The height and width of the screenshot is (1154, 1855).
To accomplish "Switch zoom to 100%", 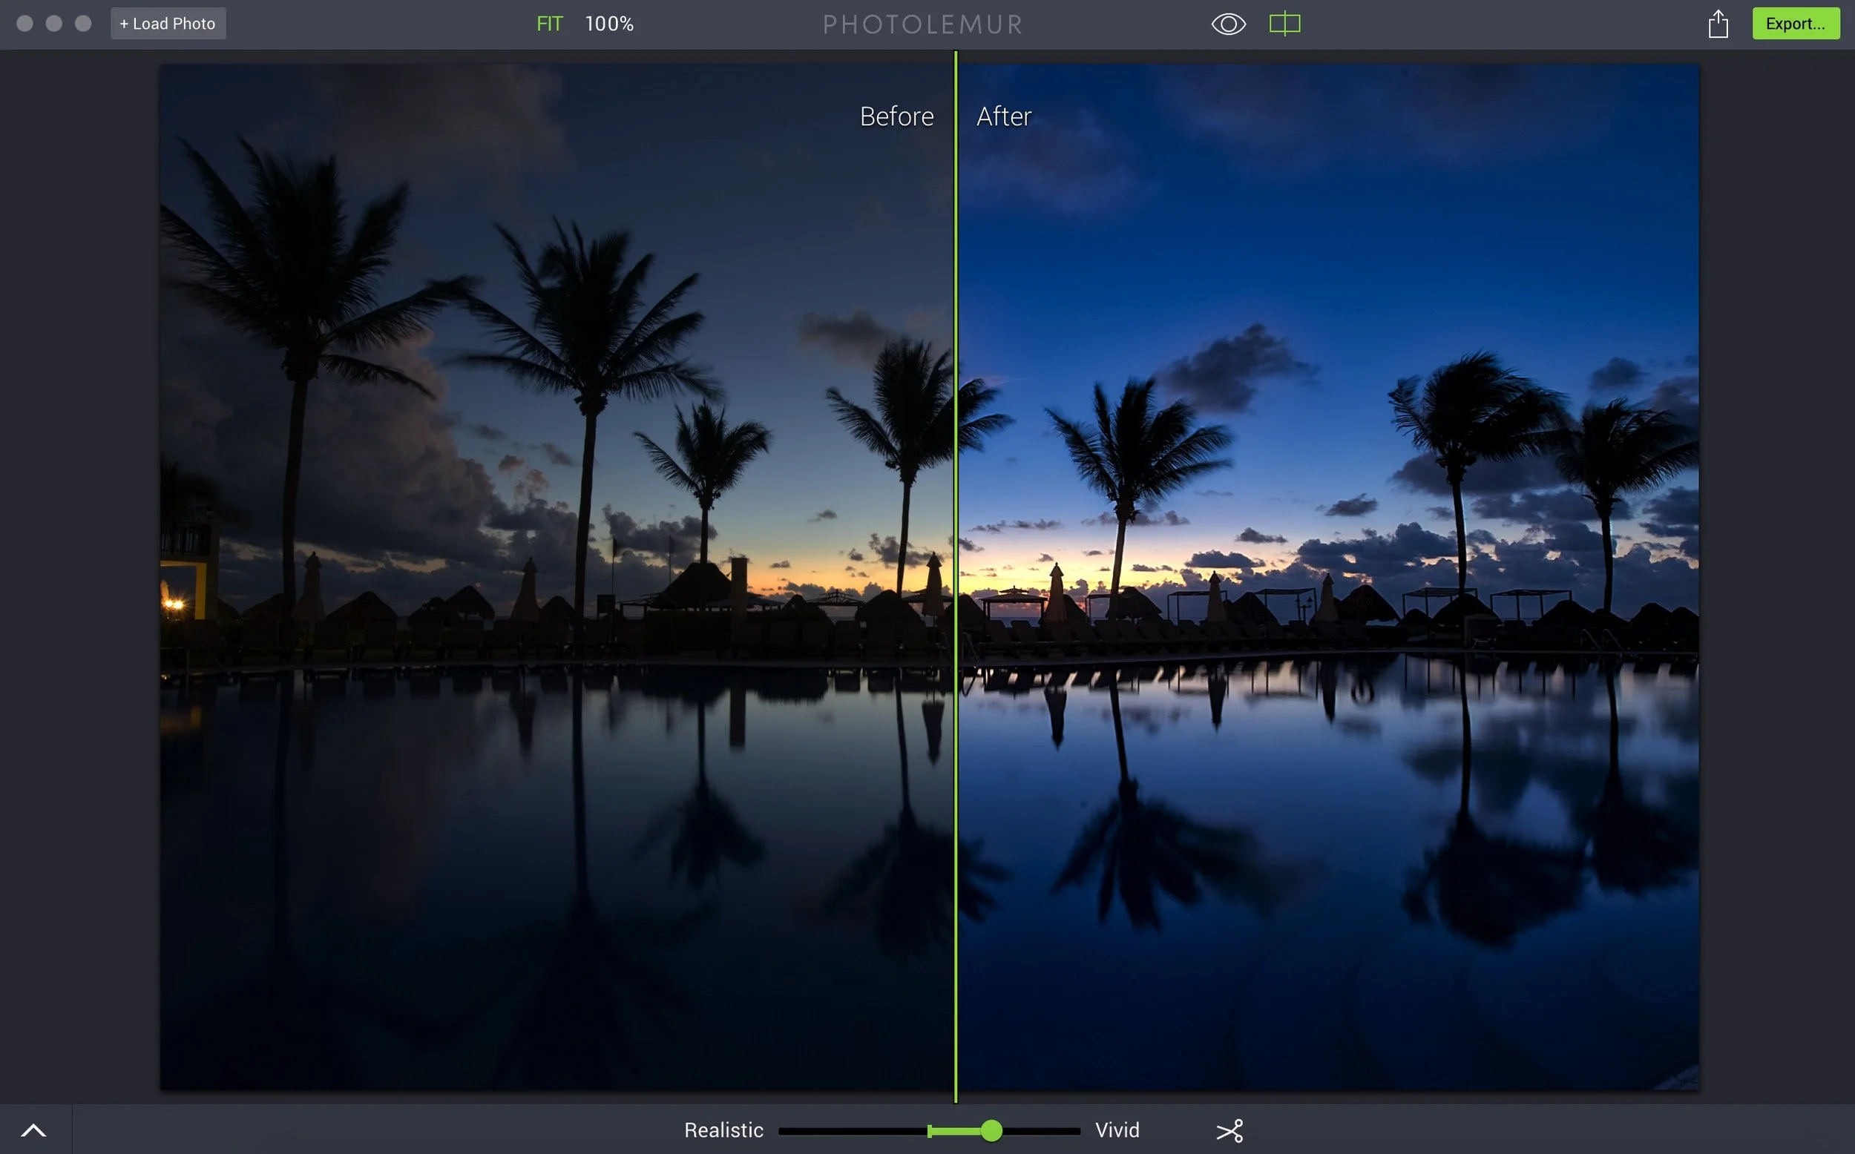I will point(608,24).
